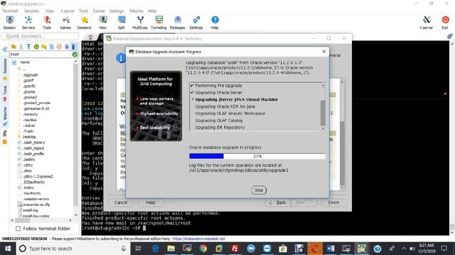Click the download arrow icon in SFTP toolbar
Screen dimensions: 455x255
click(21, 47)
